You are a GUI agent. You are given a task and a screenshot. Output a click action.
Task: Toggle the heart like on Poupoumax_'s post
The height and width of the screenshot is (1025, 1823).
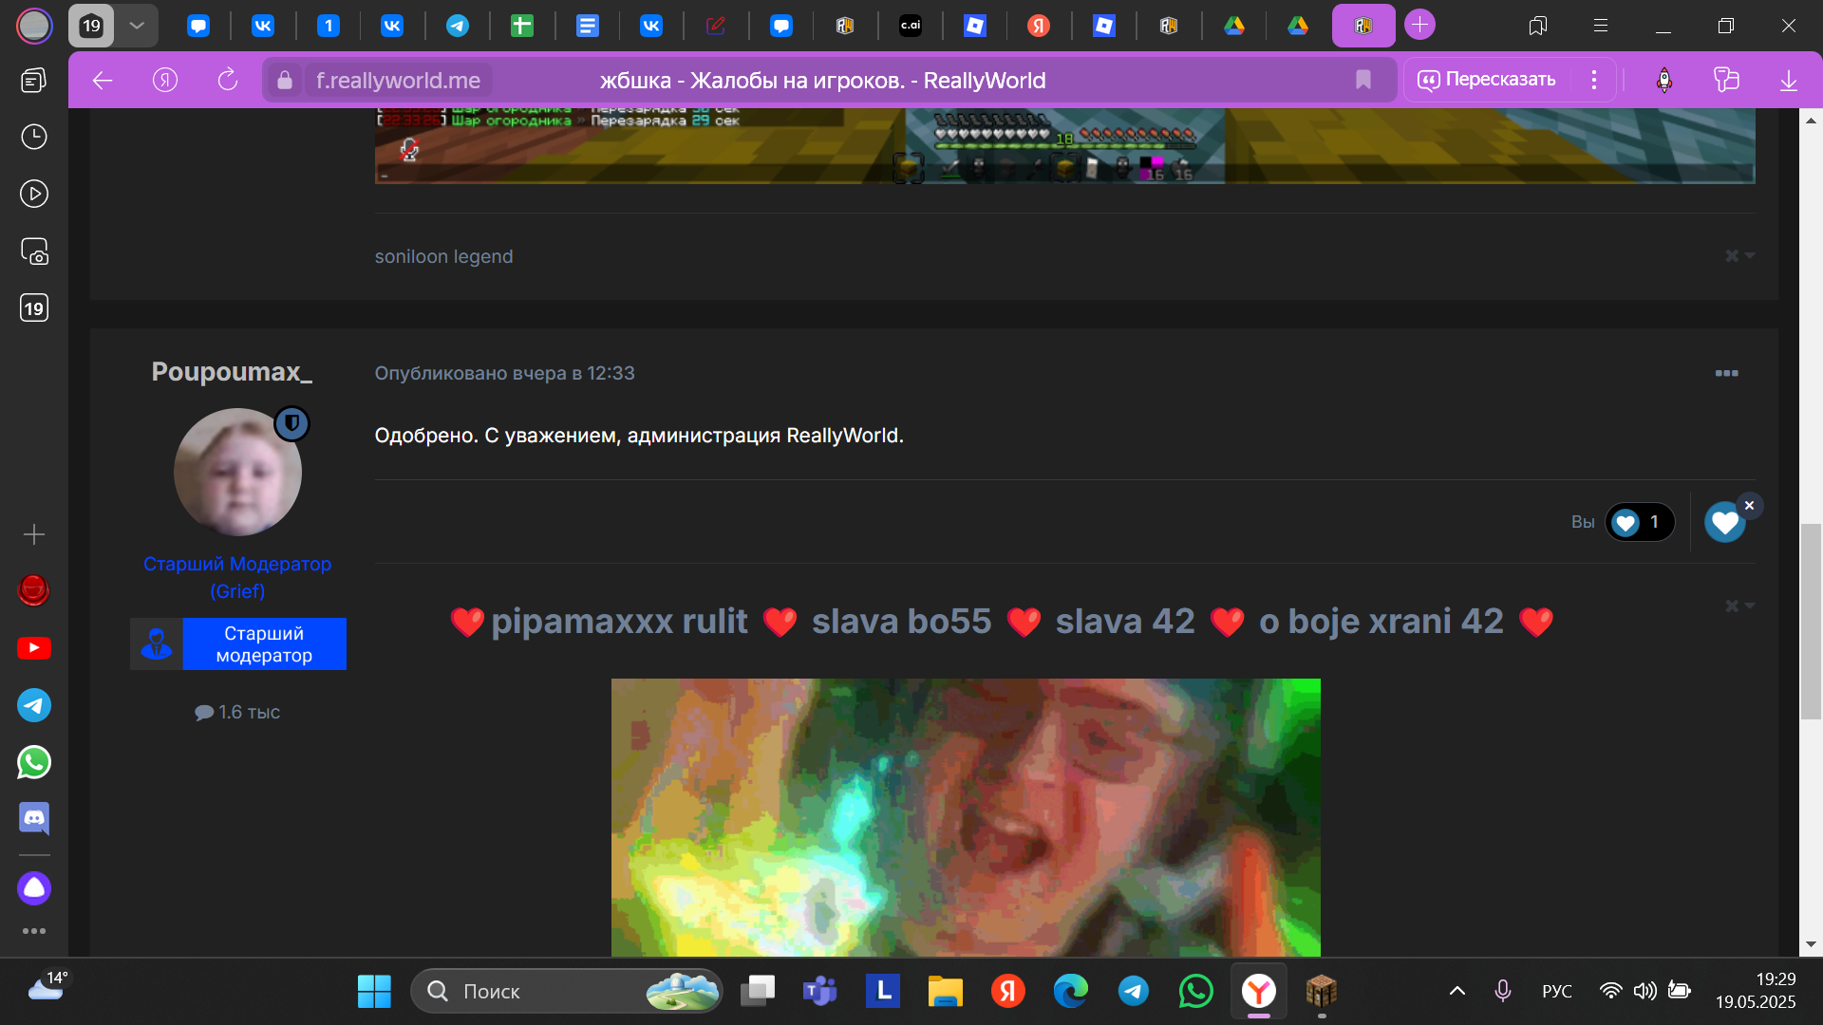pos(1724,523)
